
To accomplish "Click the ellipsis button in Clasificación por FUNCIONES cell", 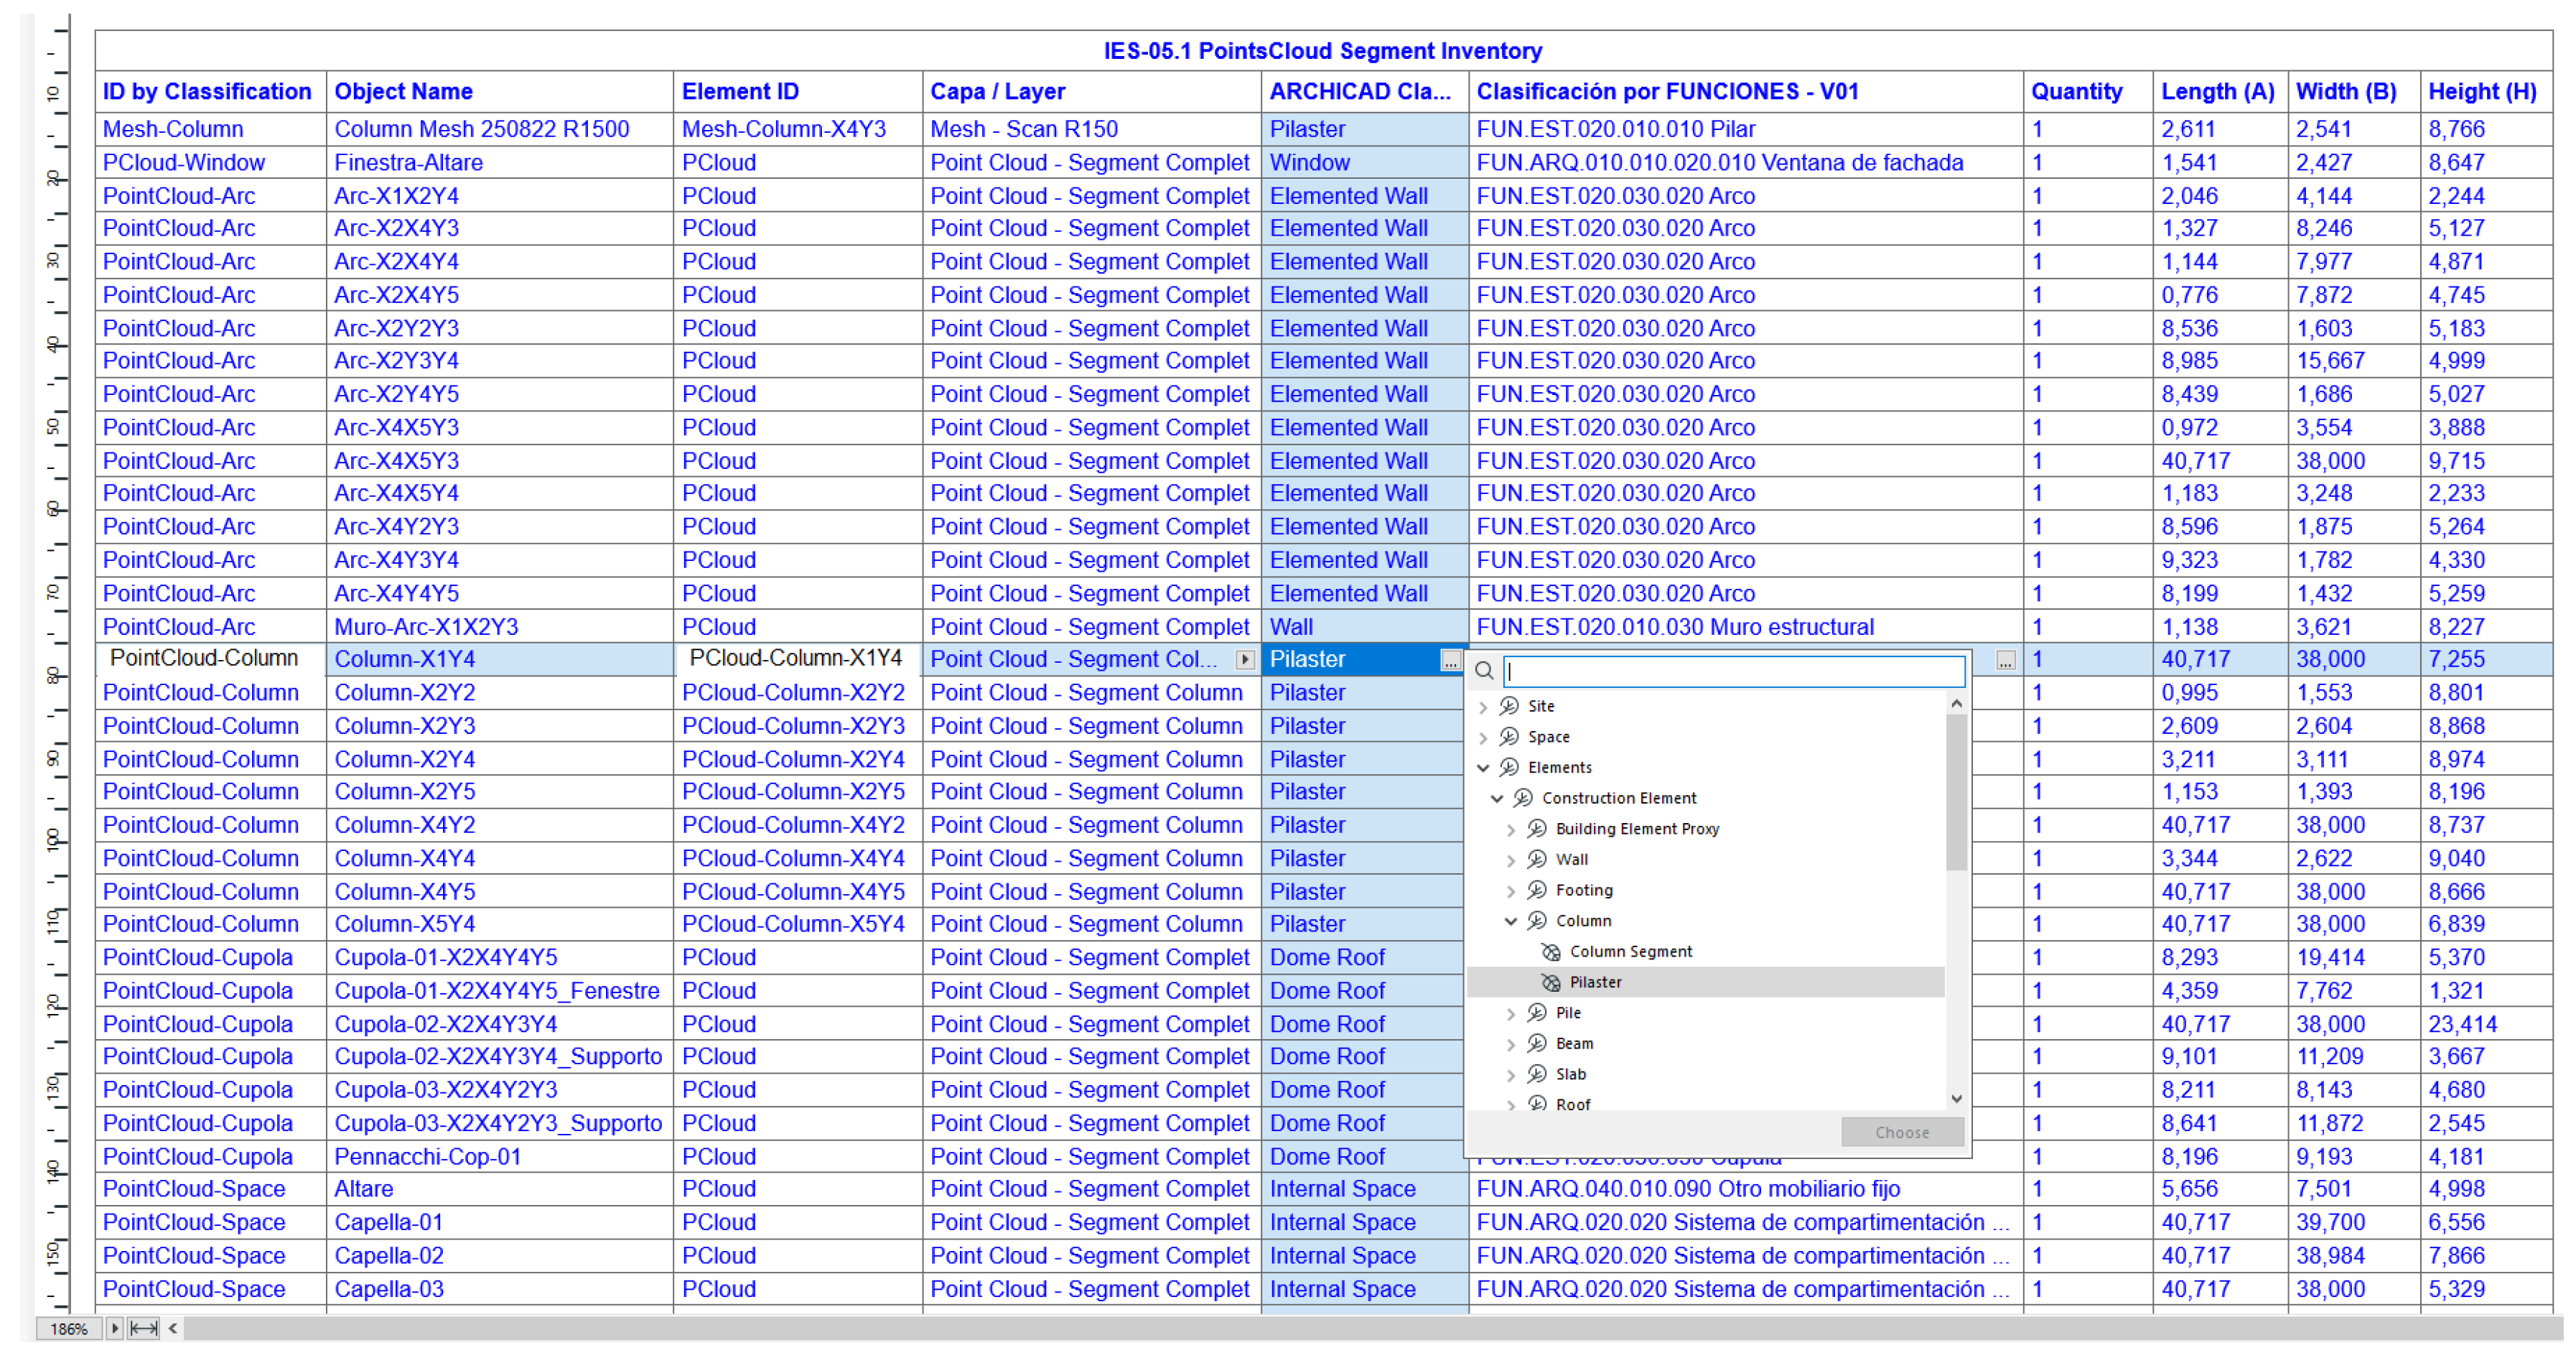I will 2005,661.
